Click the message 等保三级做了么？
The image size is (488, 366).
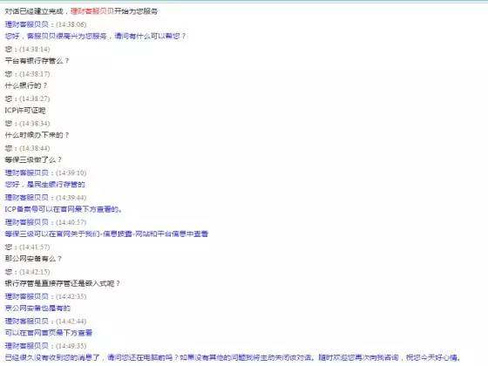coord(33,160)
